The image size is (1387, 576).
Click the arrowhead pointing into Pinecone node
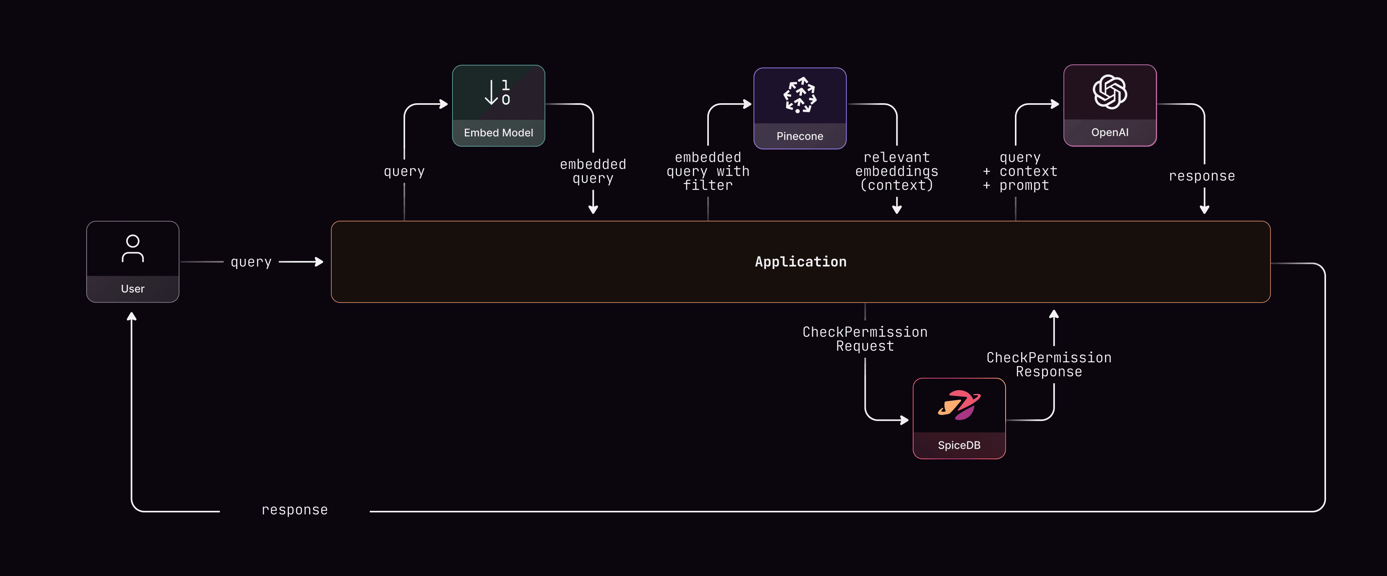pyautogui.click(x=747, y=104)
